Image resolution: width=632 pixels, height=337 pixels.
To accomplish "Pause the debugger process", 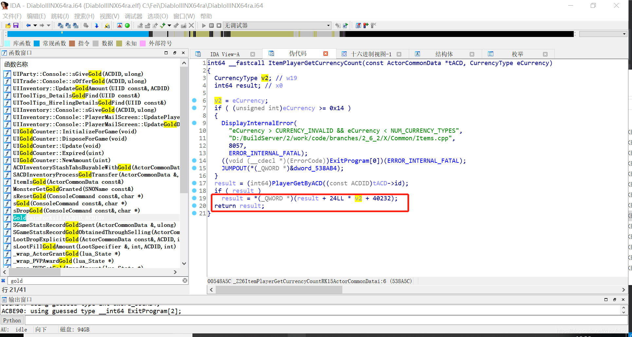I will tap(211, 25).
